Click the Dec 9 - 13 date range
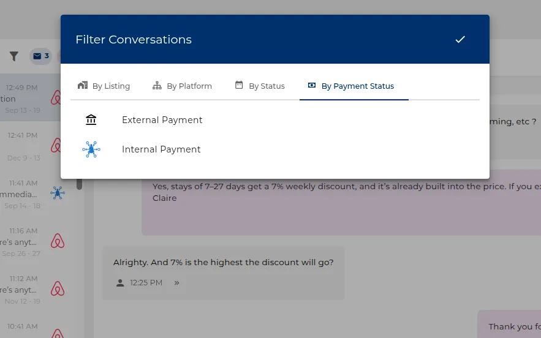Screen dimensions: 541x338 [24, 158]
